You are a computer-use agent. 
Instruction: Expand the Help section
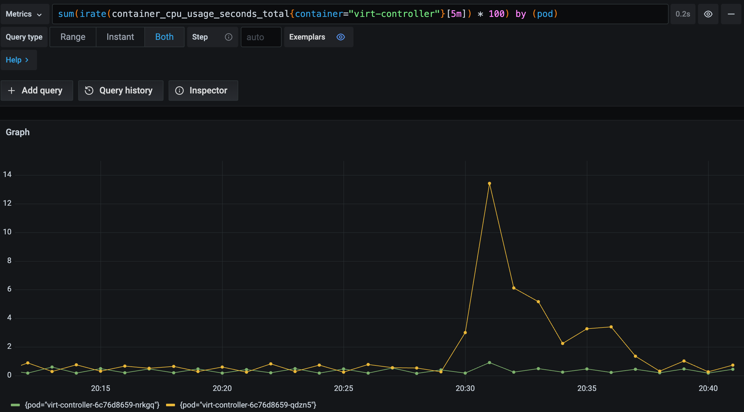[18, 60]
